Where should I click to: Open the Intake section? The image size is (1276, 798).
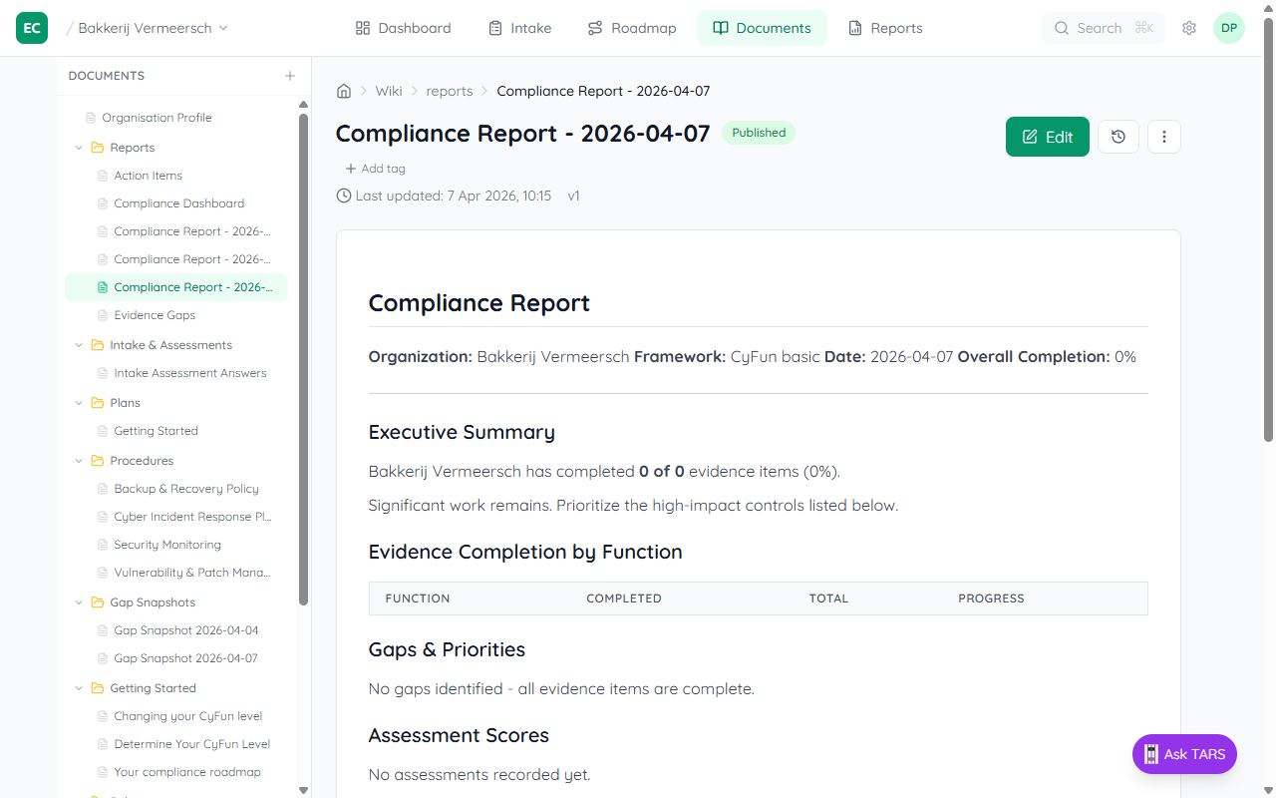[519, 27]
